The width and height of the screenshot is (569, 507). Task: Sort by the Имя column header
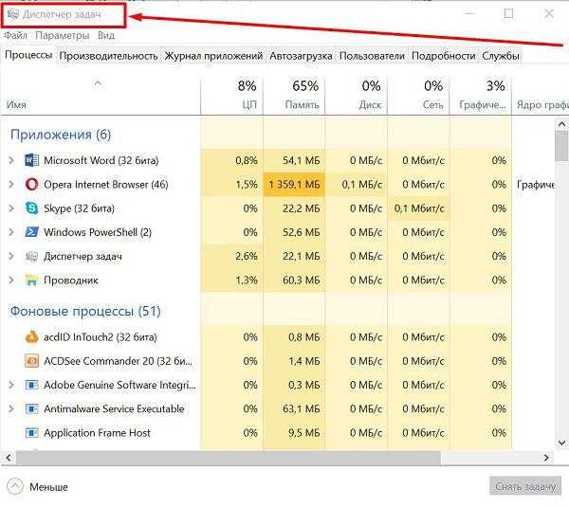(x=101, y=96)
